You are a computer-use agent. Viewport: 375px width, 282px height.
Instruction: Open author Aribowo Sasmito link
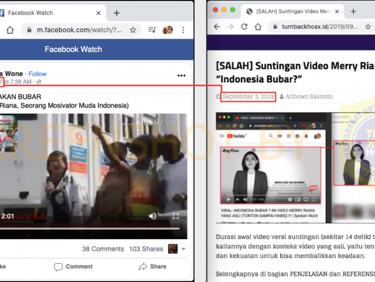click(x=309, y=96)
